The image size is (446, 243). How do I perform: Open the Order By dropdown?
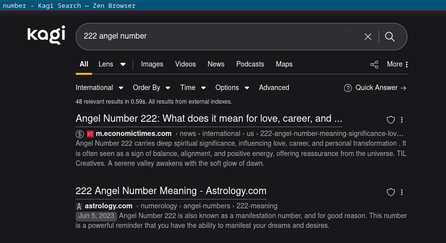[151, 88]
